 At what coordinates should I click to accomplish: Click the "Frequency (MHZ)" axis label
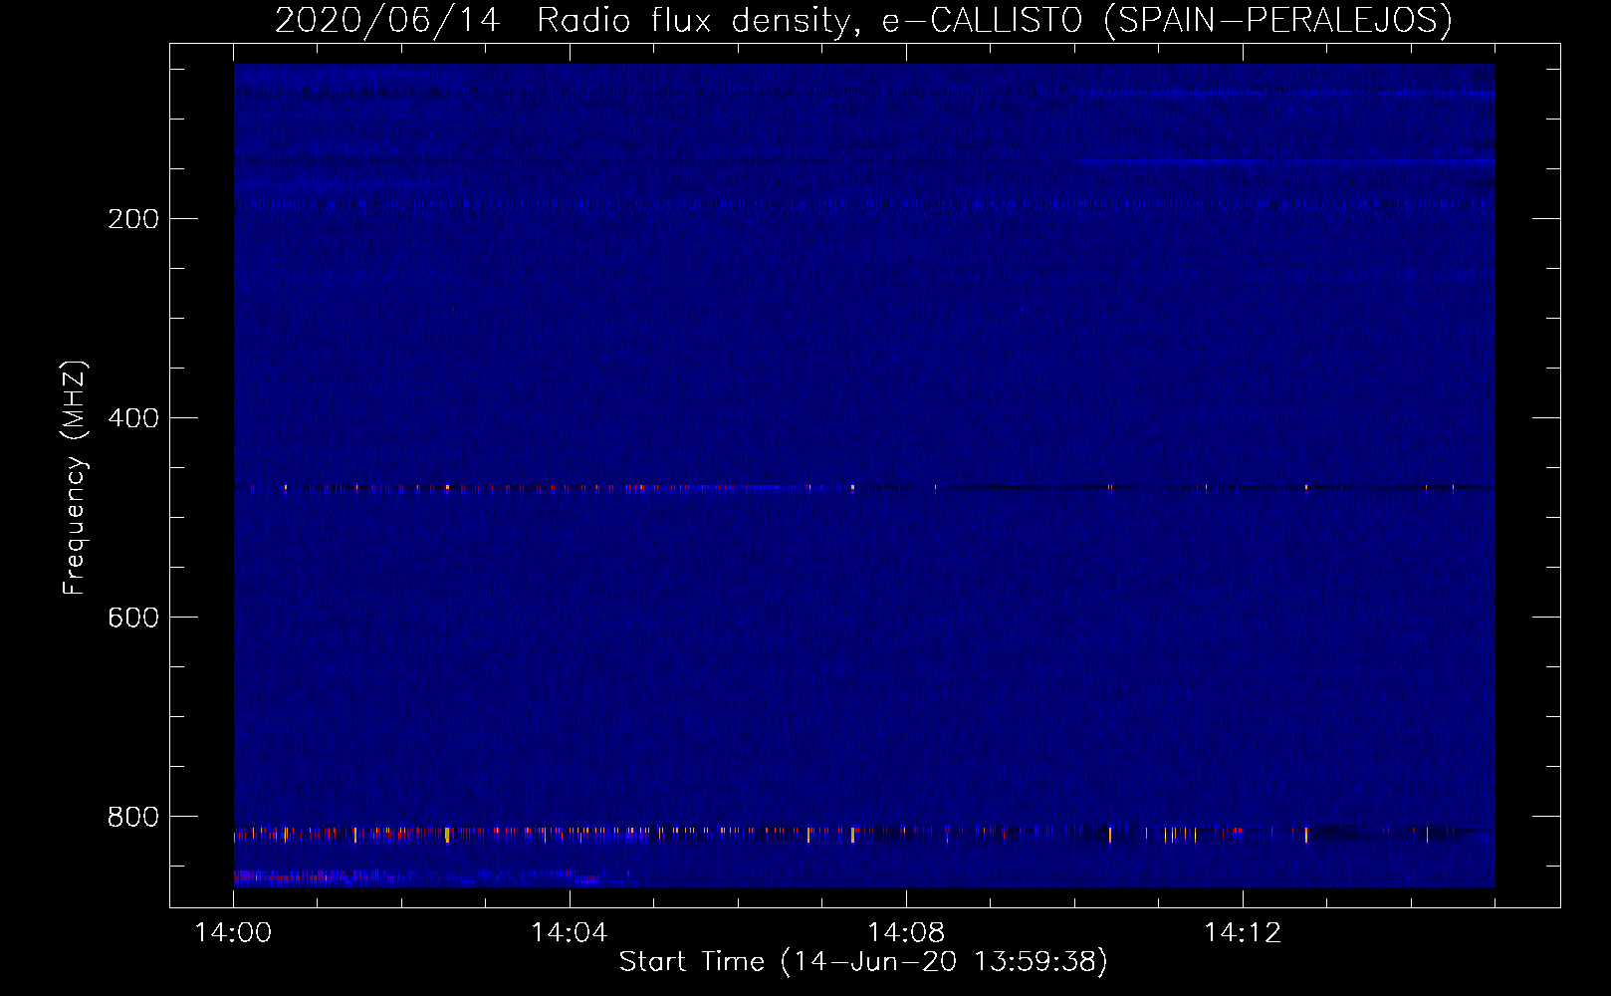75,478
